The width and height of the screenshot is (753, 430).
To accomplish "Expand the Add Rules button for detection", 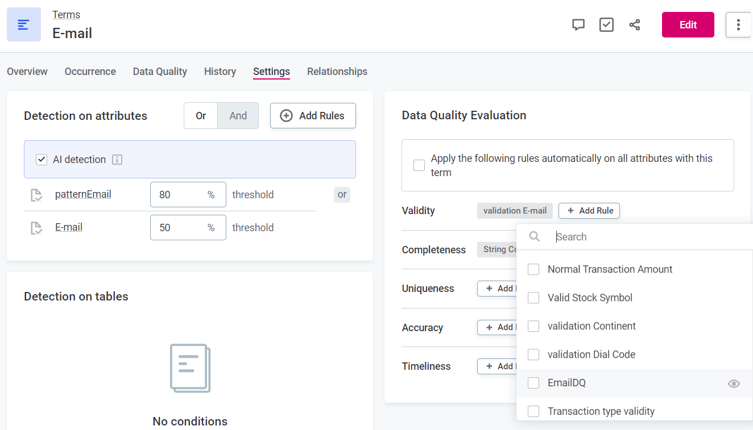I will coord(313,116).
